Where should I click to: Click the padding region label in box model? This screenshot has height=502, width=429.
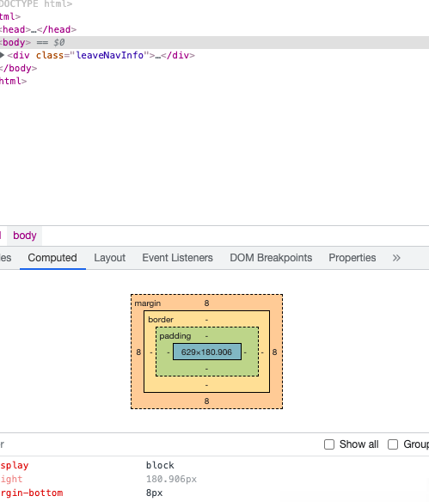coord(175,336)
